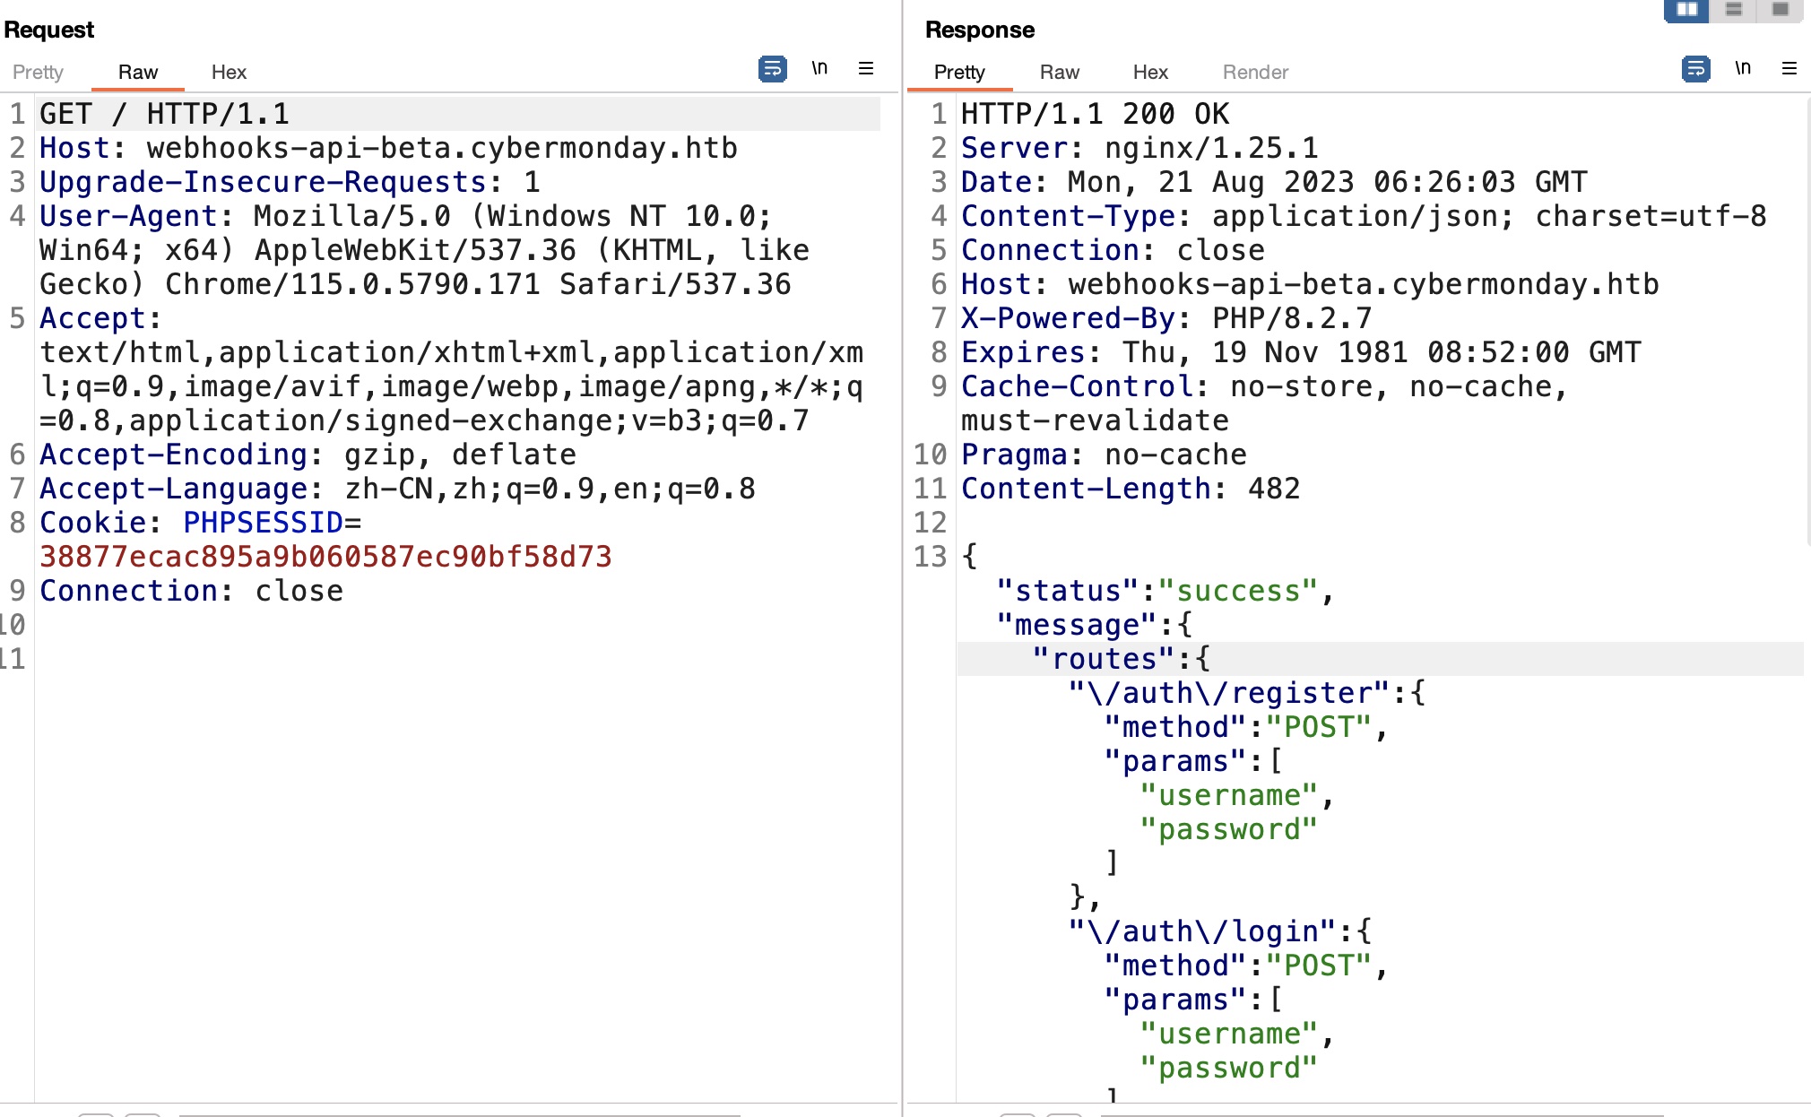The image size is (1811, 1117).
Task: Switch Request view to Pretty tab
Action: tap(38, 72)
